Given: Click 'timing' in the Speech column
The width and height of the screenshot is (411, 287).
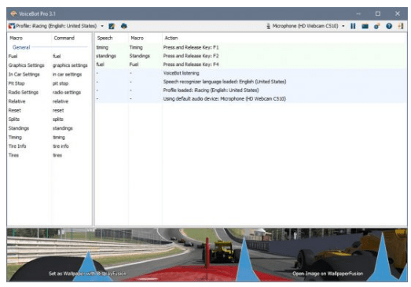Looking at the screenshot, I should coord(102,47).
